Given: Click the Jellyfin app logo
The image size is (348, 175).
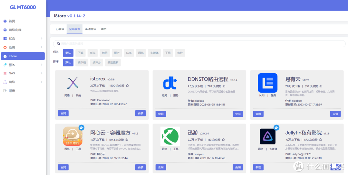Looking at the screenshot, I should coord(268,136).
